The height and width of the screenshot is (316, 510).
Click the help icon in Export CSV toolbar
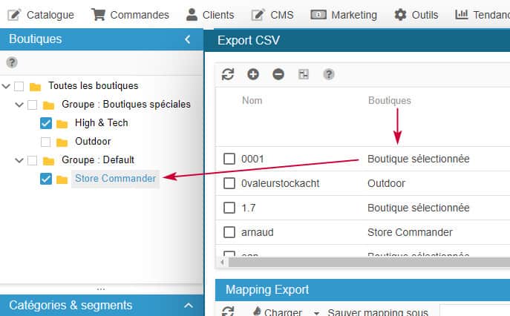[329, 74]
